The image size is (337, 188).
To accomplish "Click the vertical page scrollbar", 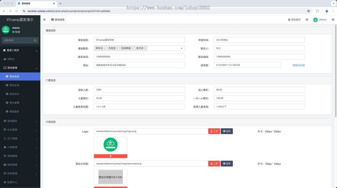I will click(x=336, y=70).
